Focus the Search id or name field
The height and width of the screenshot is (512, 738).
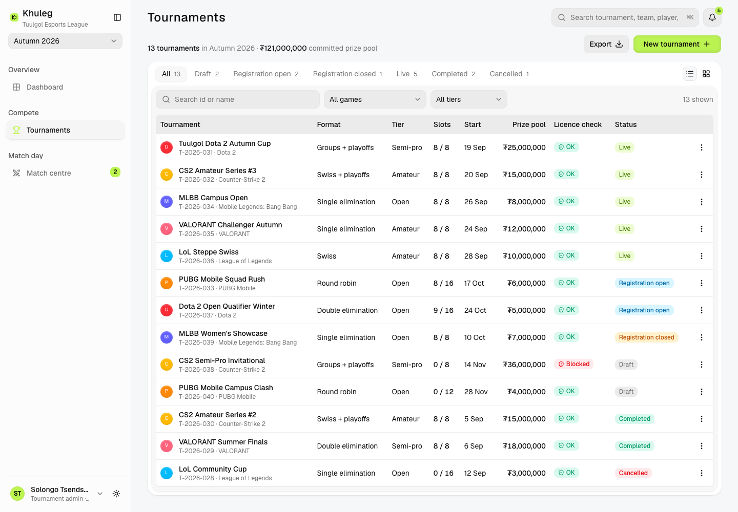pos(238,99)
